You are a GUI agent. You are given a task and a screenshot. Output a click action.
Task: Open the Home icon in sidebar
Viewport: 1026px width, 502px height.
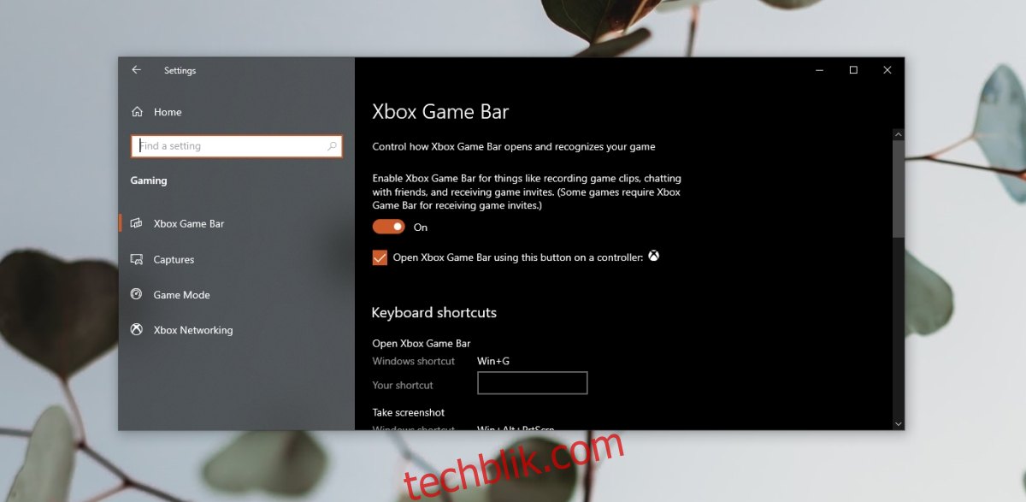(137, 112)
